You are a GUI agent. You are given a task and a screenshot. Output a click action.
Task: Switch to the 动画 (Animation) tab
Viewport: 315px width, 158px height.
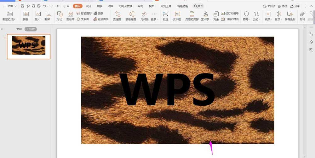click(x=111, y=6)
